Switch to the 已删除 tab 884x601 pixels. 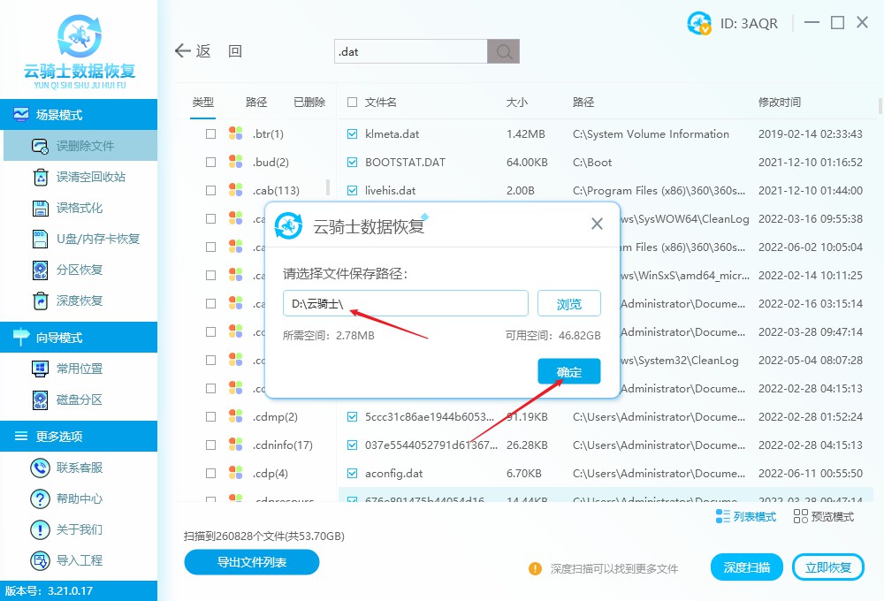point(309,102)
